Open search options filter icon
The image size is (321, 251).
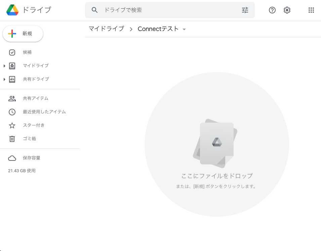[x=245, y=10]
